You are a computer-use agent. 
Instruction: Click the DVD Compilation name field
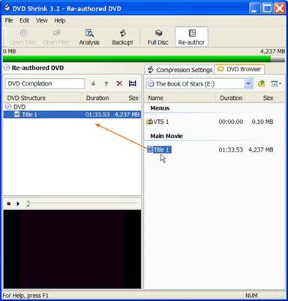(45, 83)
